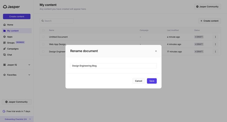Open three-dot menu for 17 minutes ago row
Viewport: 227px width, 122px height.
(x=215, y=51)
